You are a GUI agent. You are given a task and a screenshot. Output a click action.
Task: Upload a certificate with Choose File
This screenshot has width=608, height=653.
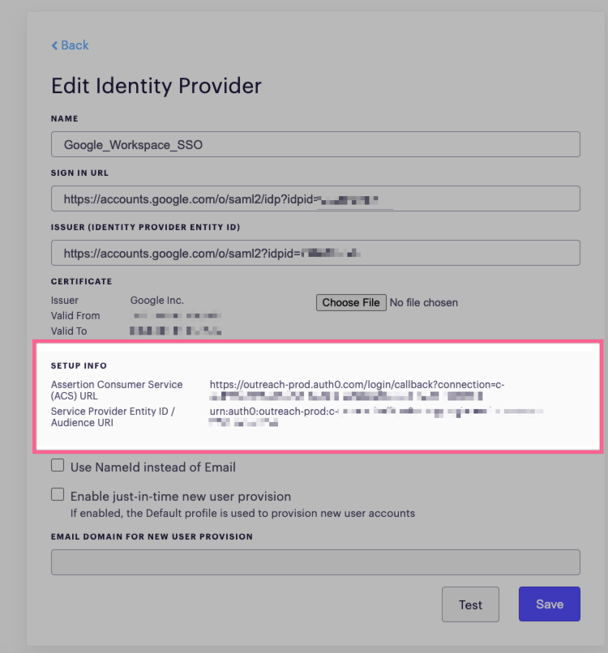point(351,302)
